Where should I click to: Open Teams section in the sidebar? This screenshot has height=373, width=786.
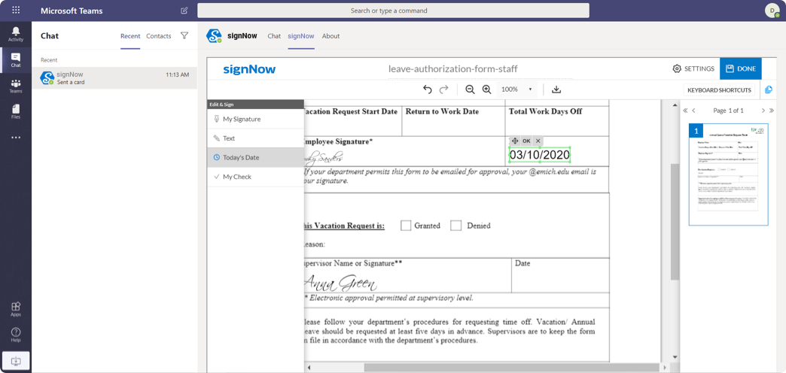pyautogui.click(x=16, y=86)
